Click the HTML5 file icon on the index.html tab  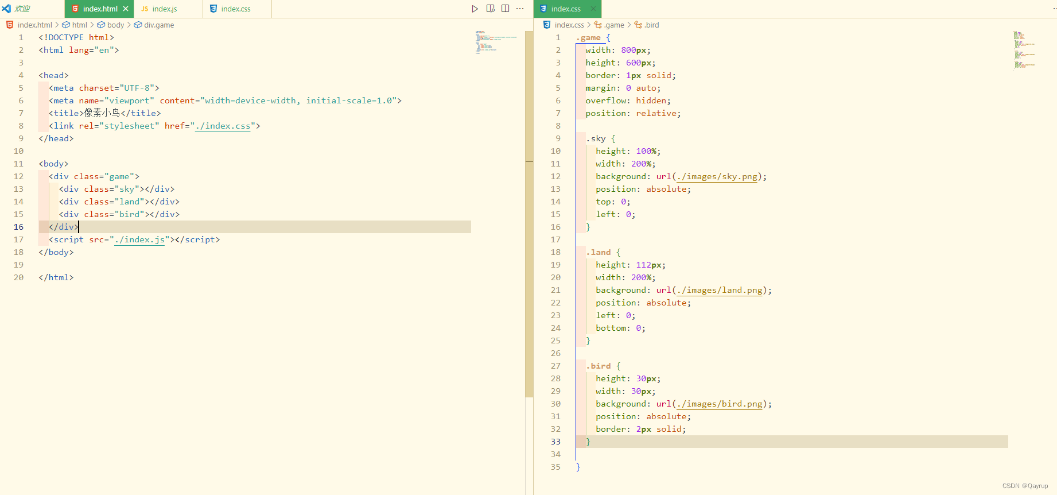pyautogui.click(x=75, y=9)
